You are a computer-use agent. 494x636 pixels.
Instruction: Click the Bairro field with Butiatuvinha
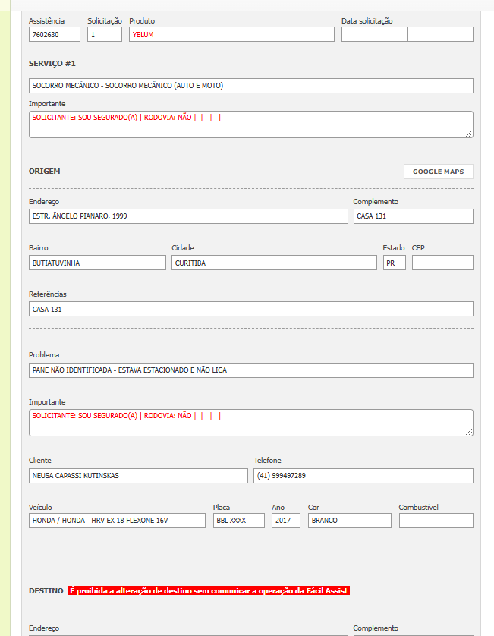[x=97, y=263]
